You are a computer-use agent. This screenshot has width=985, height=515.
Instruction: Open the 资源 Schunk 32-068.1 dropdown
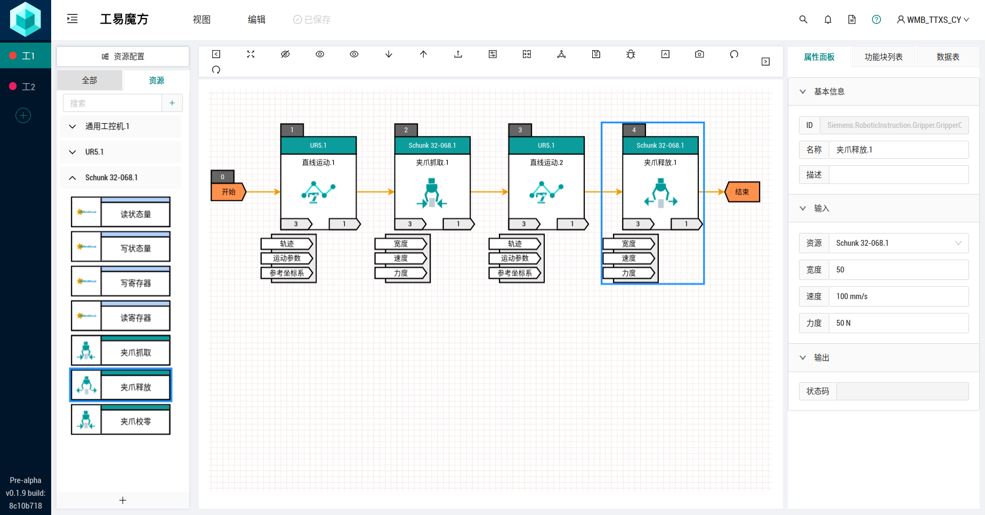click(899, 243)
